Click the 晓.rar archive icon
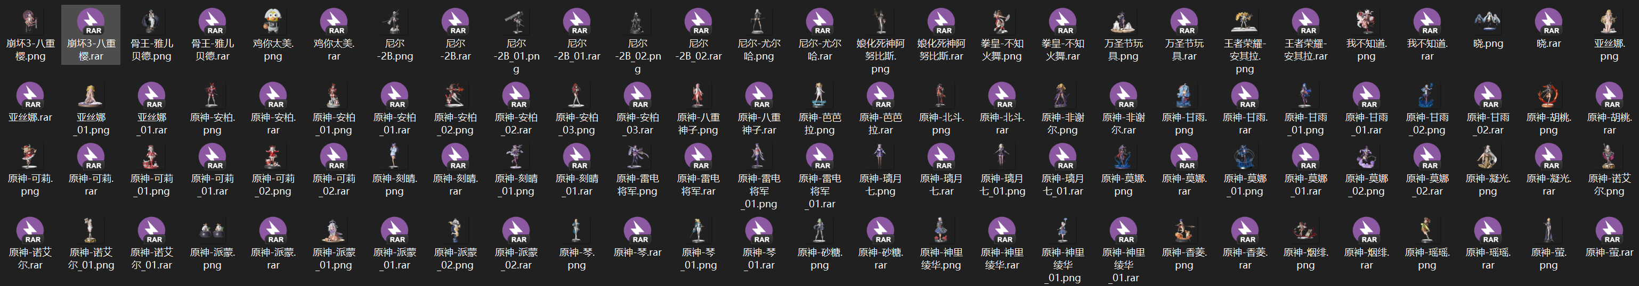1639x286 pixels. tap(1549, 22)
